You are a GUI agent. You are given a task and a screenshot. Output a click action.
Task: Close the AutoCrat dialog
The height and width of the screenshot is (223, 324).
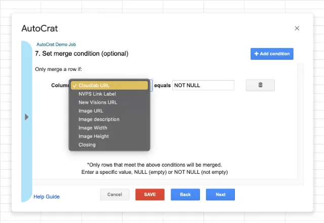click(297, 28)
